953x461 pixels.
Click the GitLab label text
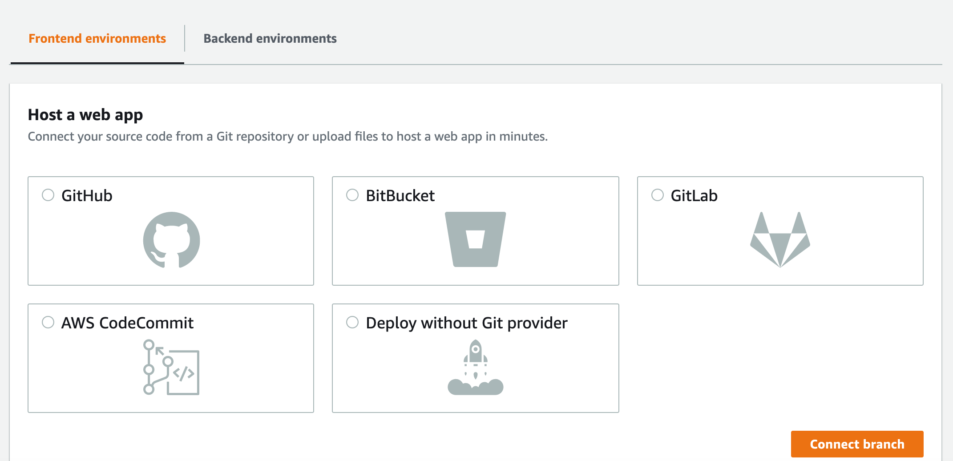[694, 196]
